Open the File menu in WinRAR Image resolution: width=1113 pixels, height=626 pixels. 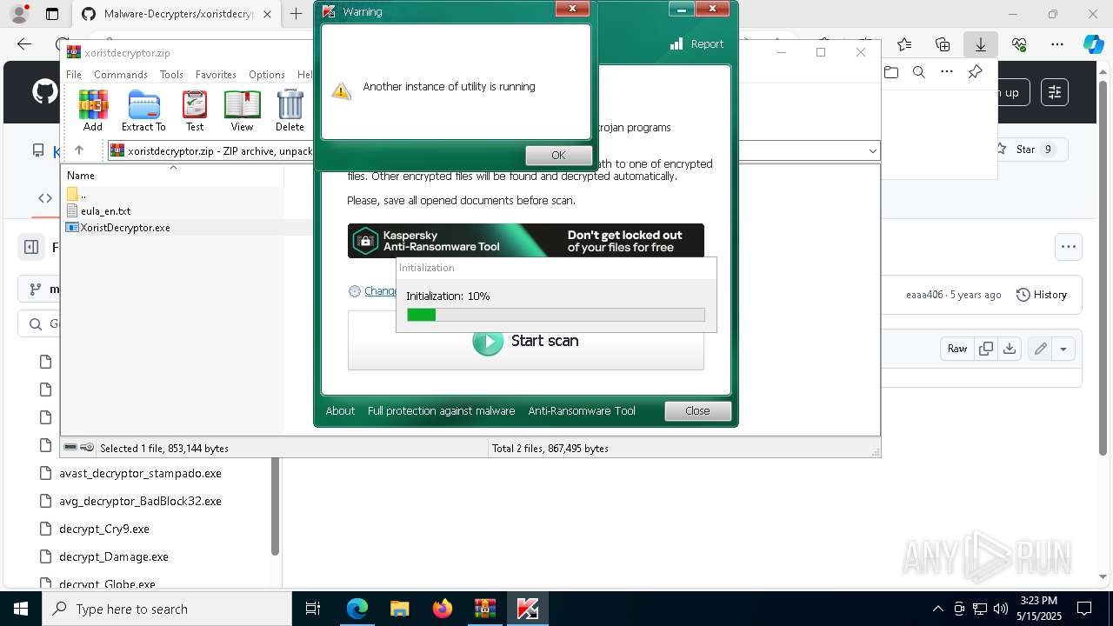[74, 75]
